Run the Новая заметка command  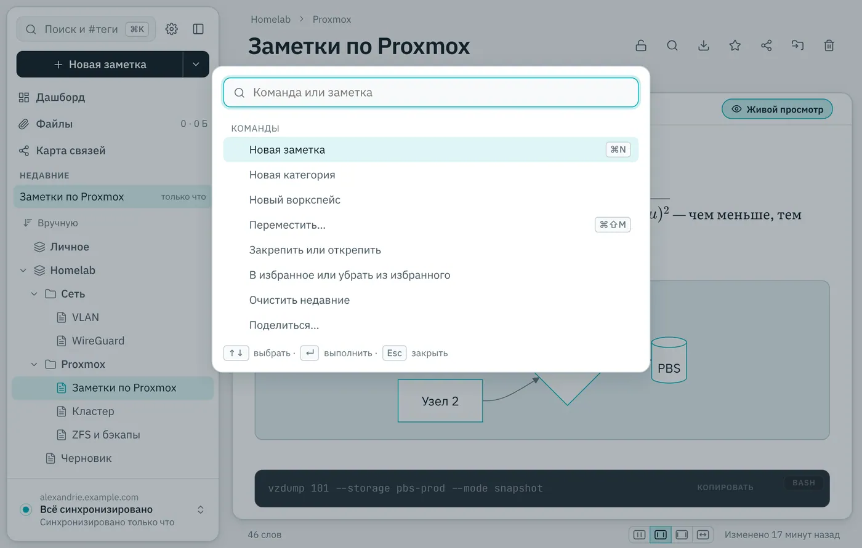coord(430,149)
